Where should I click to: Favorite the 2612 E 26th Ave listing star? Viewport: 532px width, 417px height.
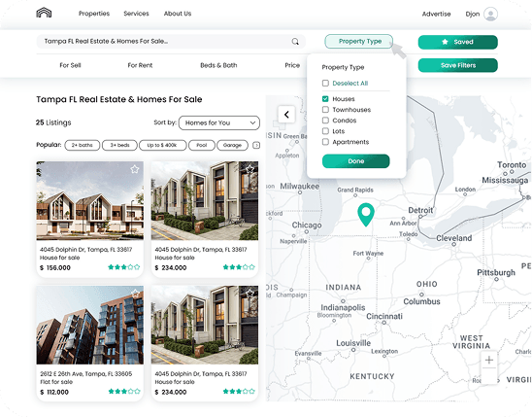[135, 294]
